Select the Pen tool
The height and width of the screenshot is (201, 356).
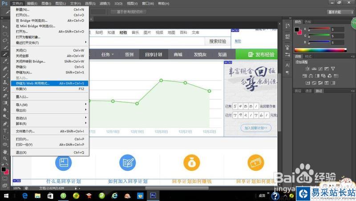[5, 124]
